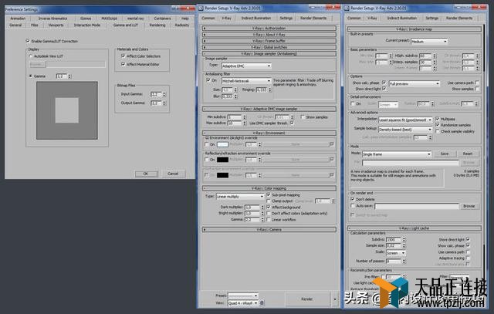Click the Color mapping Gamma value field

click(252, 219)
